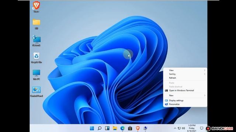Open taskbar Search magnifier
Viewport: 236px width, 132px height.
coord(100,128)
